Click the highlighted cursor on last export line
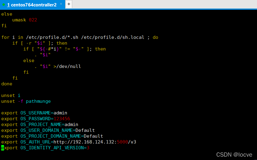The image size is (257, 160). (x=3, y=148)
